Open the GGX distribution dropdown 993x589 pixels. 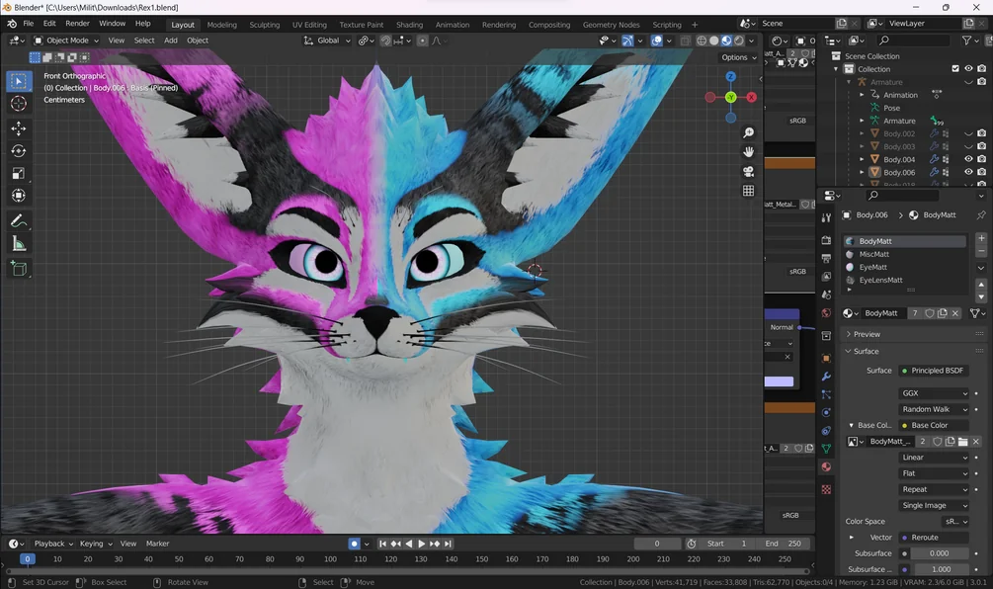click(x=934, y=392)
